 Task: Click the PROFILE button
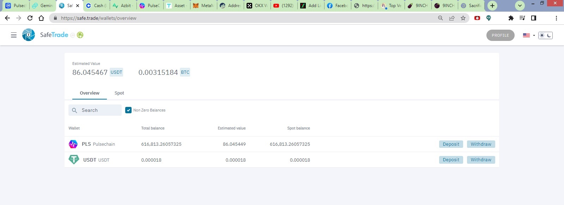[500, 35]
